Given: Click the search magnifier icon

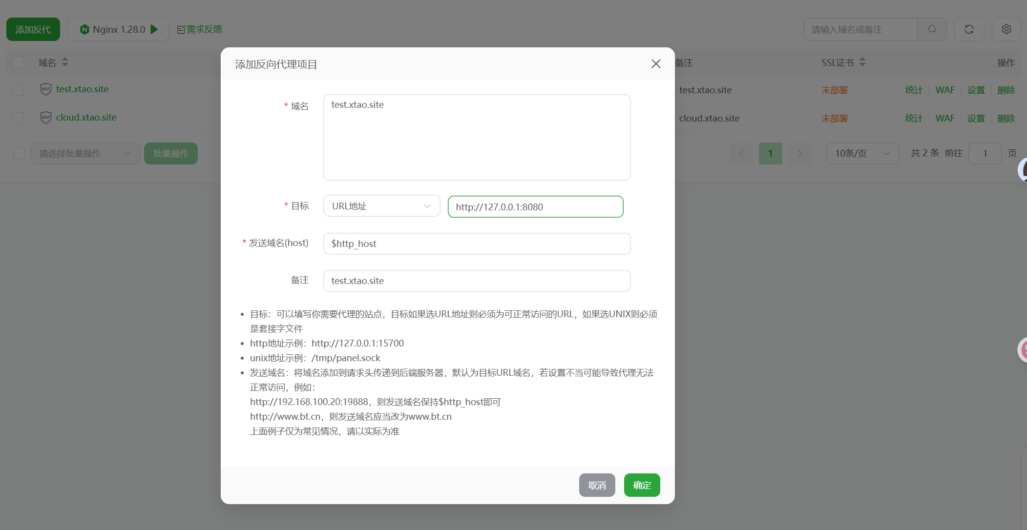Looking at the screenshot, I should 932,29.
